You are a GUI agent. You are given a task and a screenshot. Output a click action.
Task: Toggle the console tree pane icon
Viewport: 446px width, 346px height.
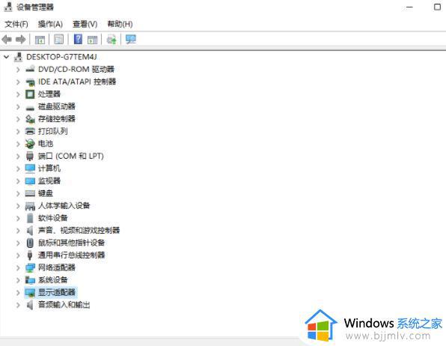coord(40,40)
